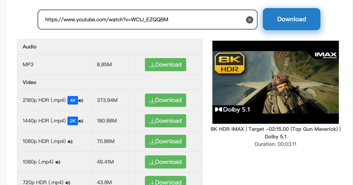Select the MP3 format label
The width and height of the screenshot is (353, 185).
[x=28, y=65]
